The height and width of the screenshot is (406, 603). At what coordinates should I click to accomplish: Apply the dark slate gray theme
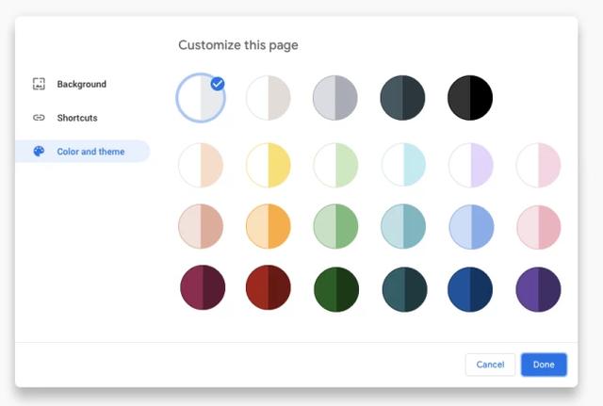click(402, 98)
